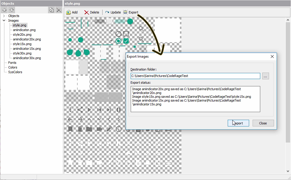Click the Delete image toolbar button
This screenshot has height=180, width=291.
click(x=92, y=12)
